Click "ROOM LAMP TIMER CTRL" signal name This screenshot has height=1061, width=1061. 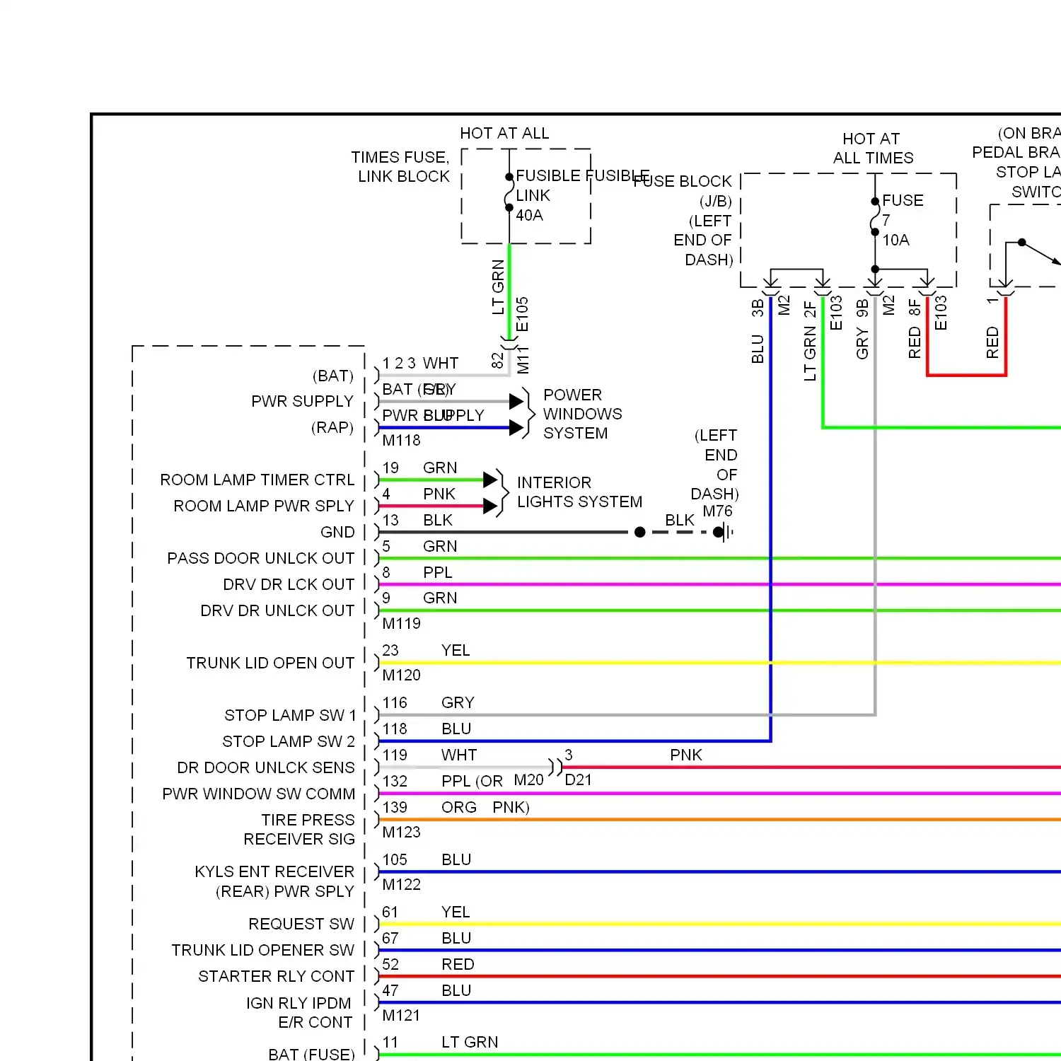(x=257, y=480)
